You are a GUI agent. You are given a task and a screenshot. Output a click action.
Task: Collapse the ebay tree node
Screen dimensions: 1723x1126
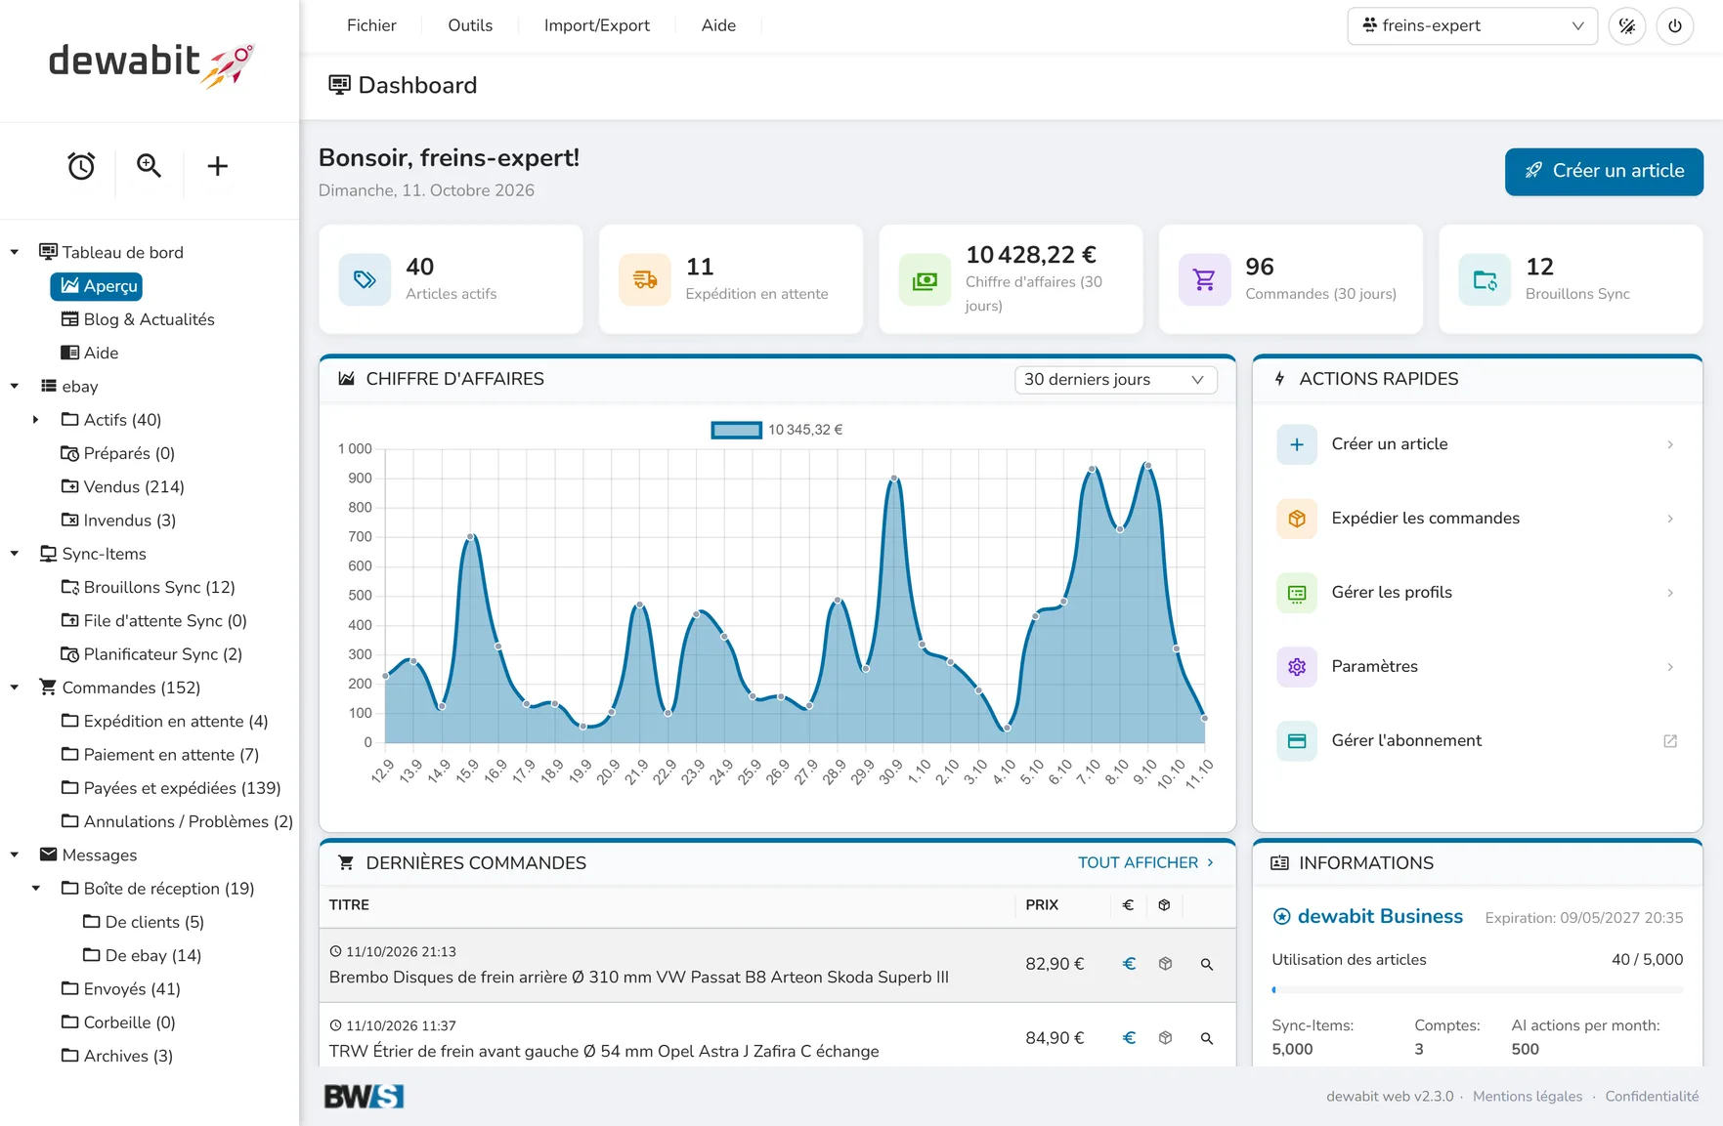(x=15, y=386)
